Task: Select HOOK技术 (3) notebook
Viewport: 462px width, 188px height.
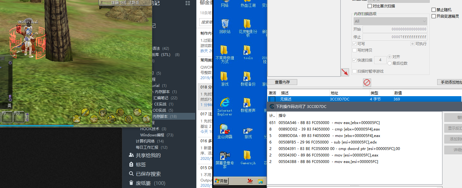Action: point(153,129)
